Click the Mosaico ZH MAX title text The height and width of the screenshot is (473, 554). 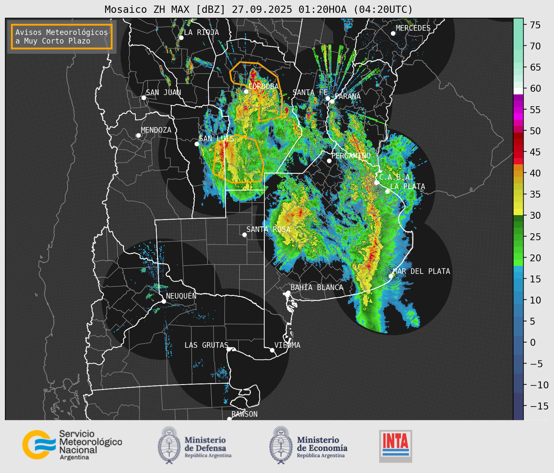click(x=258, y=10)
